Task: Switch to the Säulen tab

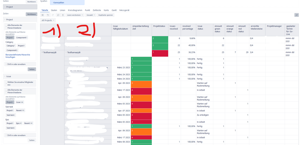Action: pyautogui.click(x=54, y=10)
